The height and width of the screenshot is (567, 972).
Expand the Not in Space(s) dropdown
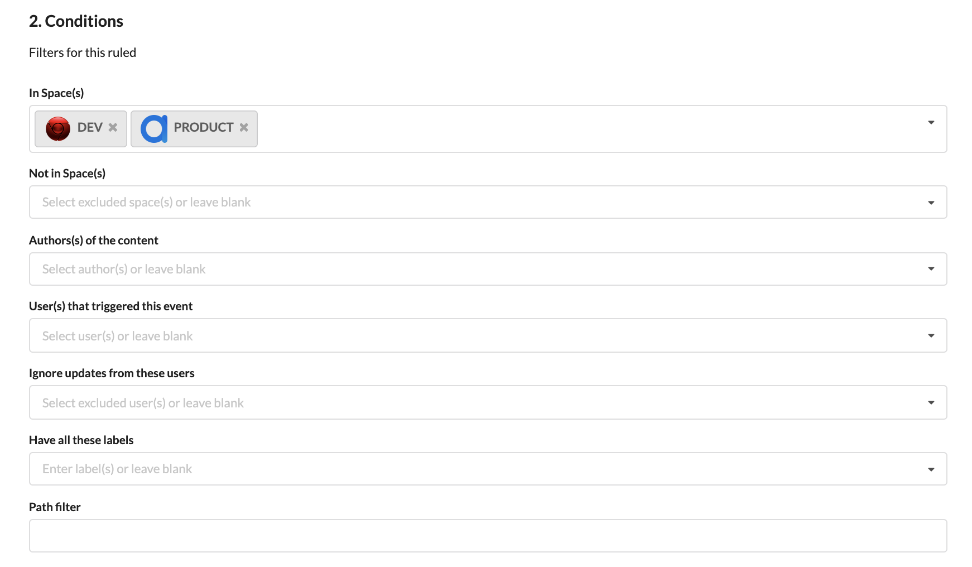930,202
